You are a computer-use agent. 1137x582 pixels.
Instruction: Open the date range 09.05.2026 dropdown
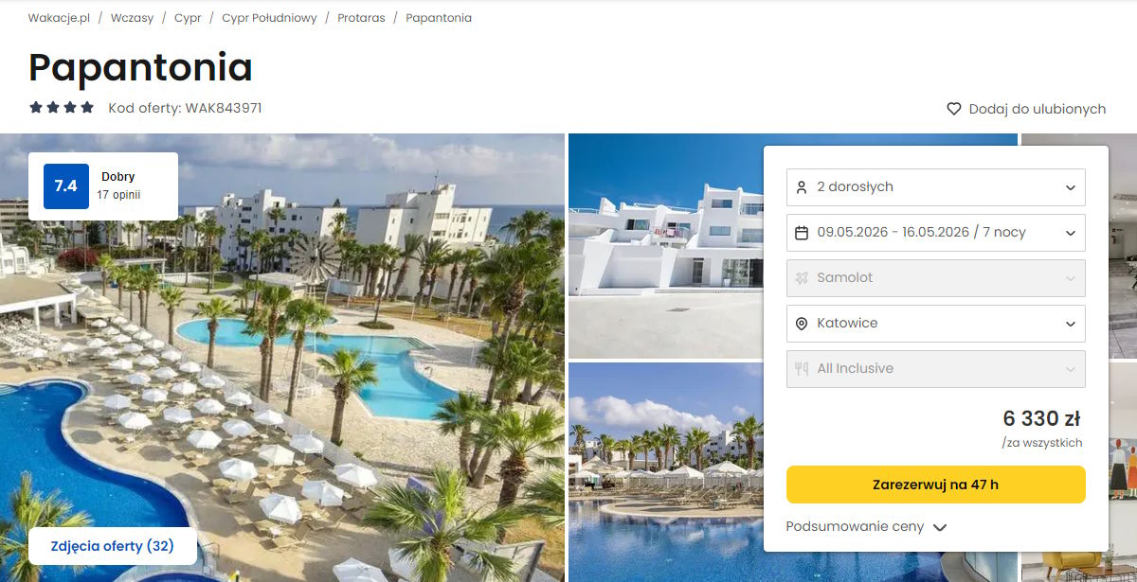(936, 233)
